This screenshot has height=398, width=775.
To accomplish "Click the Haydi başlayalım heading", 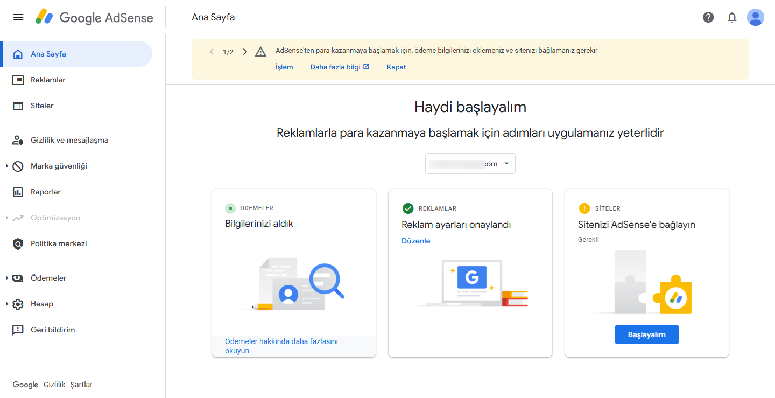I will point(470,107).
